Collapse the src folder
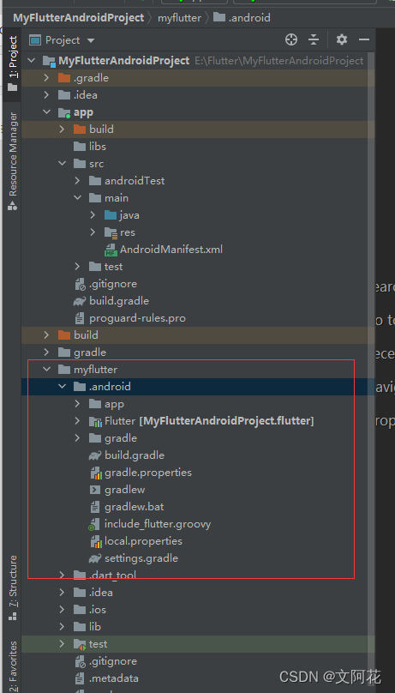The width and height of the screenshot is (395, 693). click(63, 164)
